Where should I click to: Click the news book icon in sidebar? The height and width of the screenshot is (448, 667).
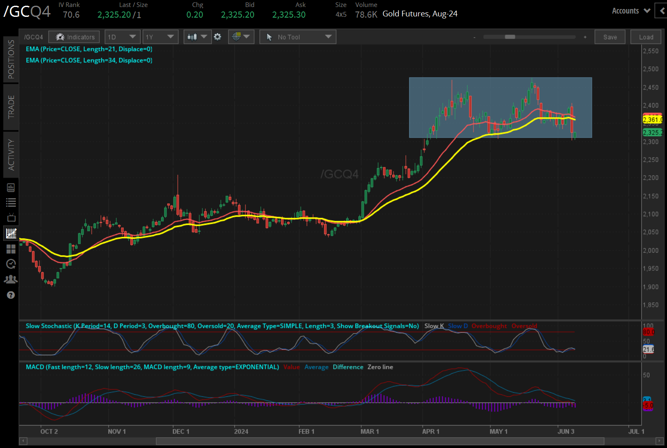[11, 188]
